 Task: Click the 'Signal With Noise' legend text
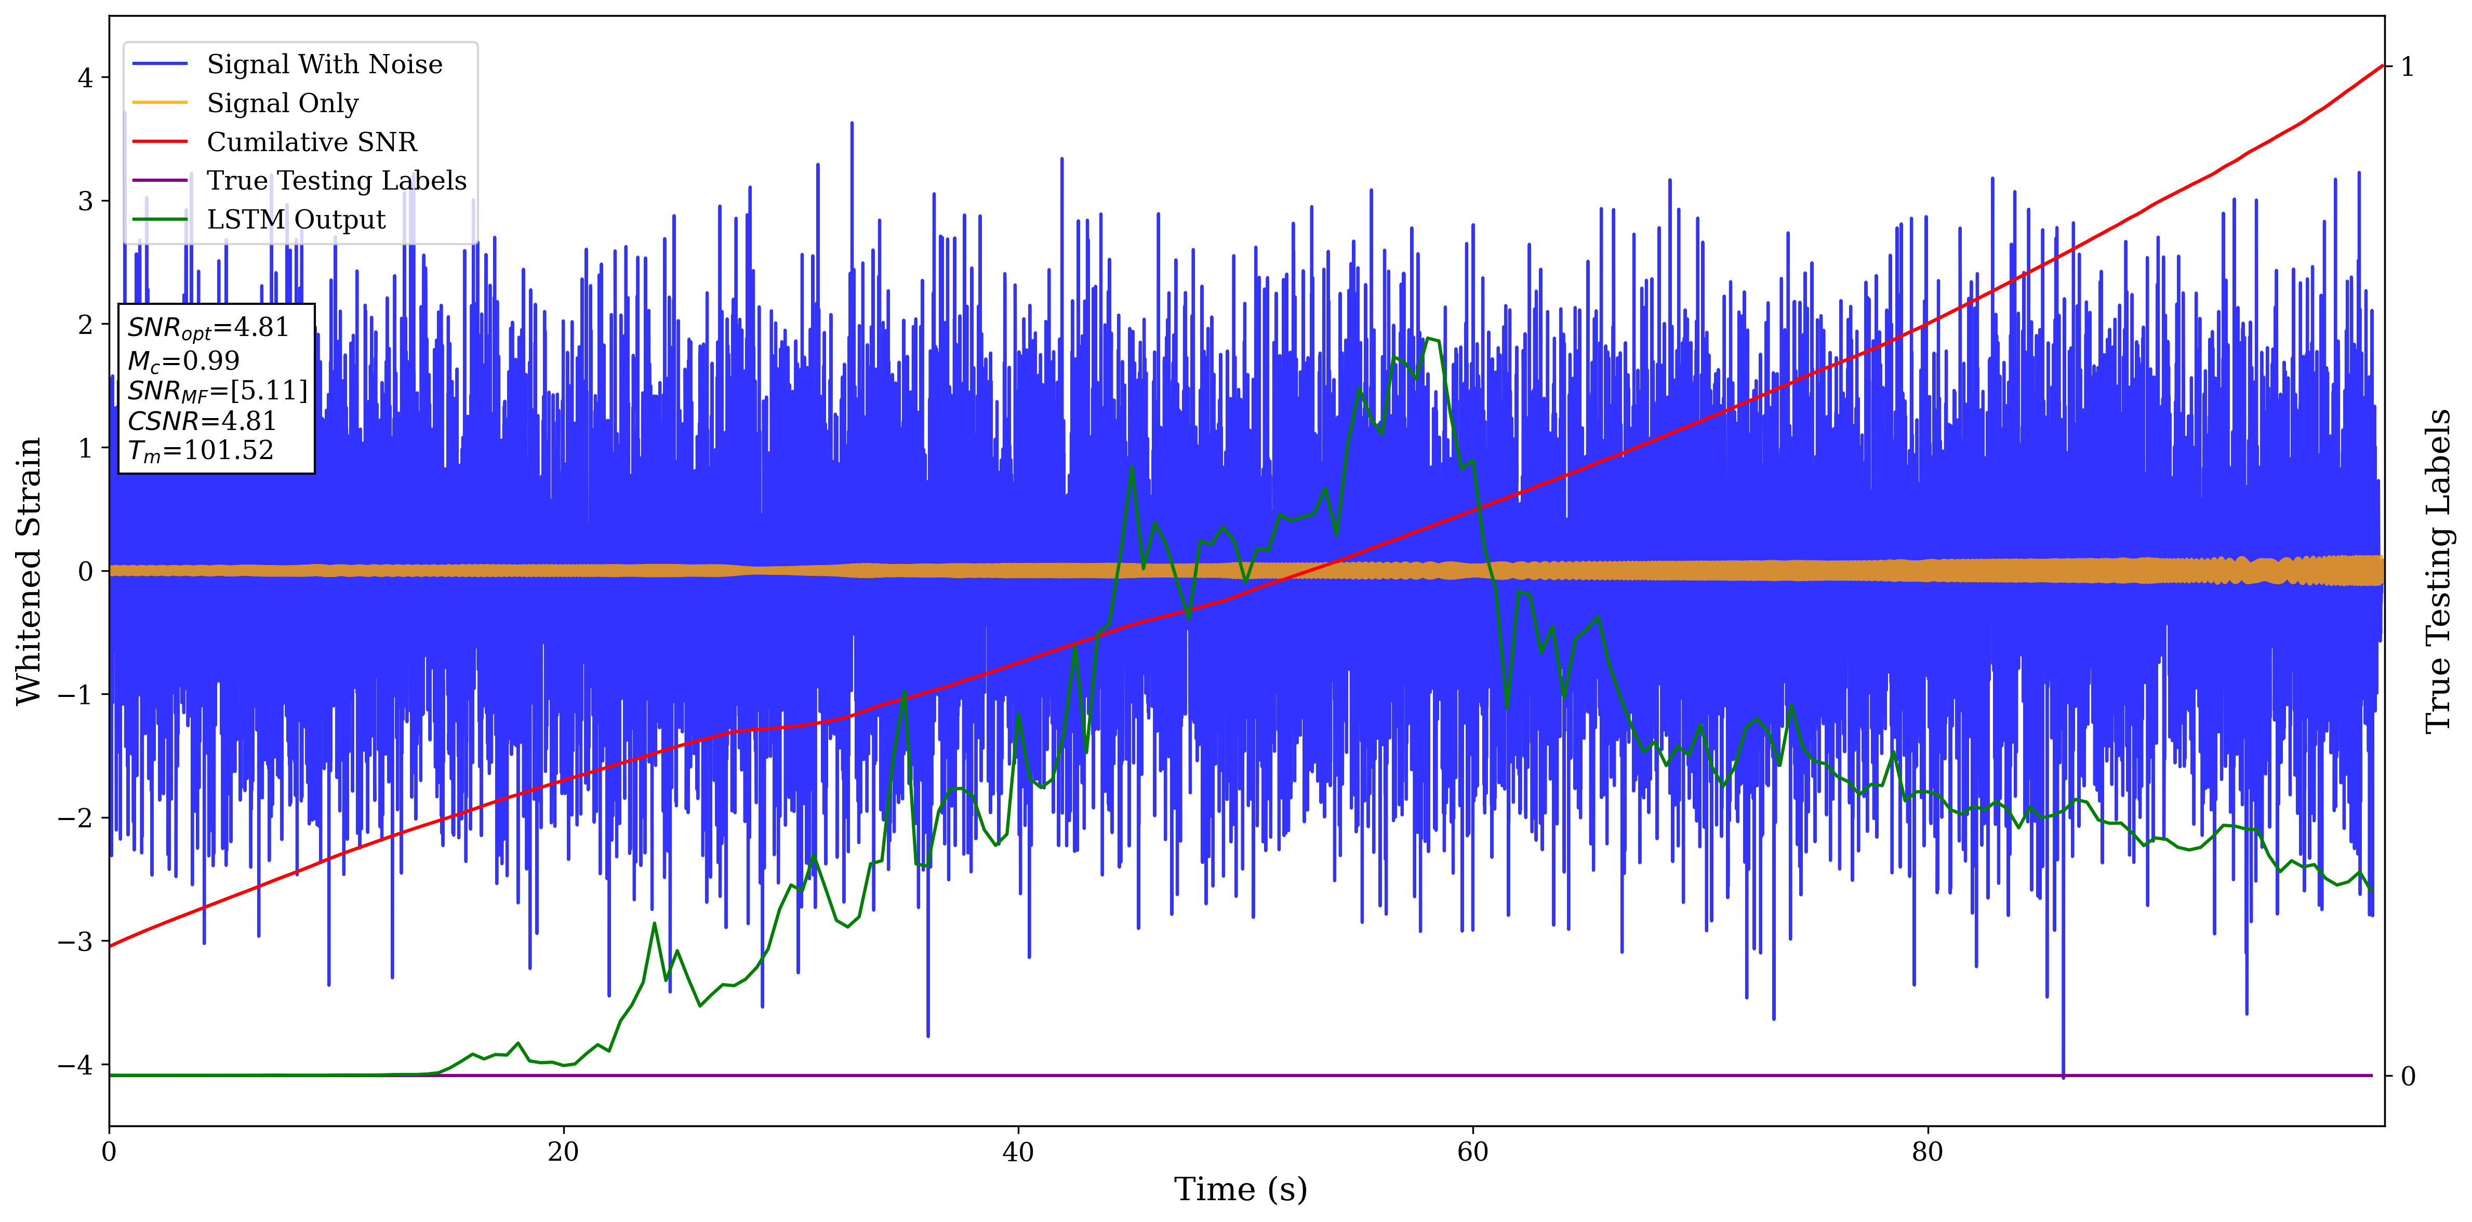(x=324, y=64)
